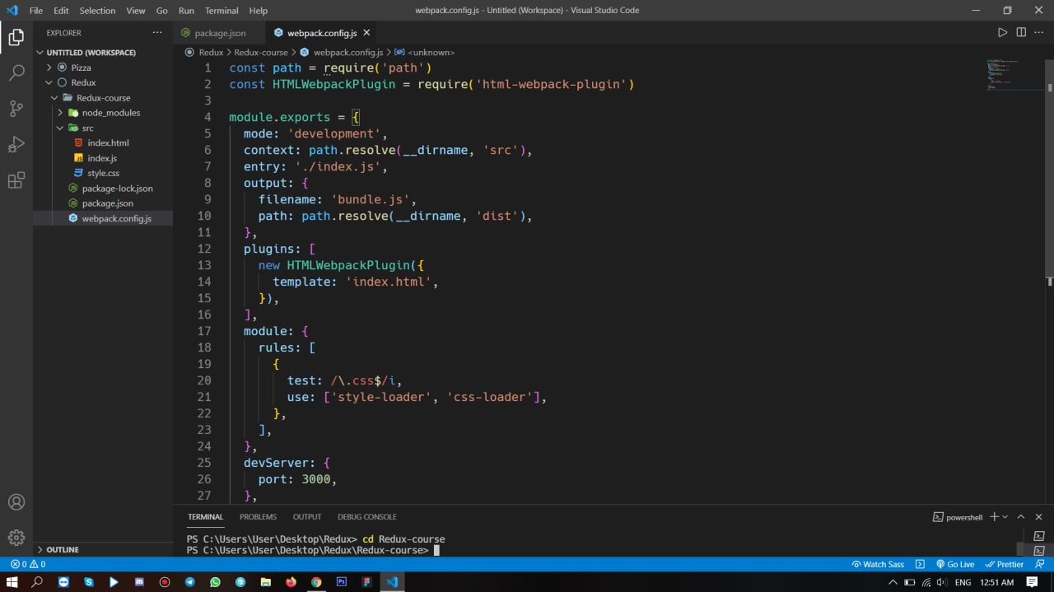Open index.js in the explorer
This screenshot has height=592, width=1054.
click(x=102, y=157)
